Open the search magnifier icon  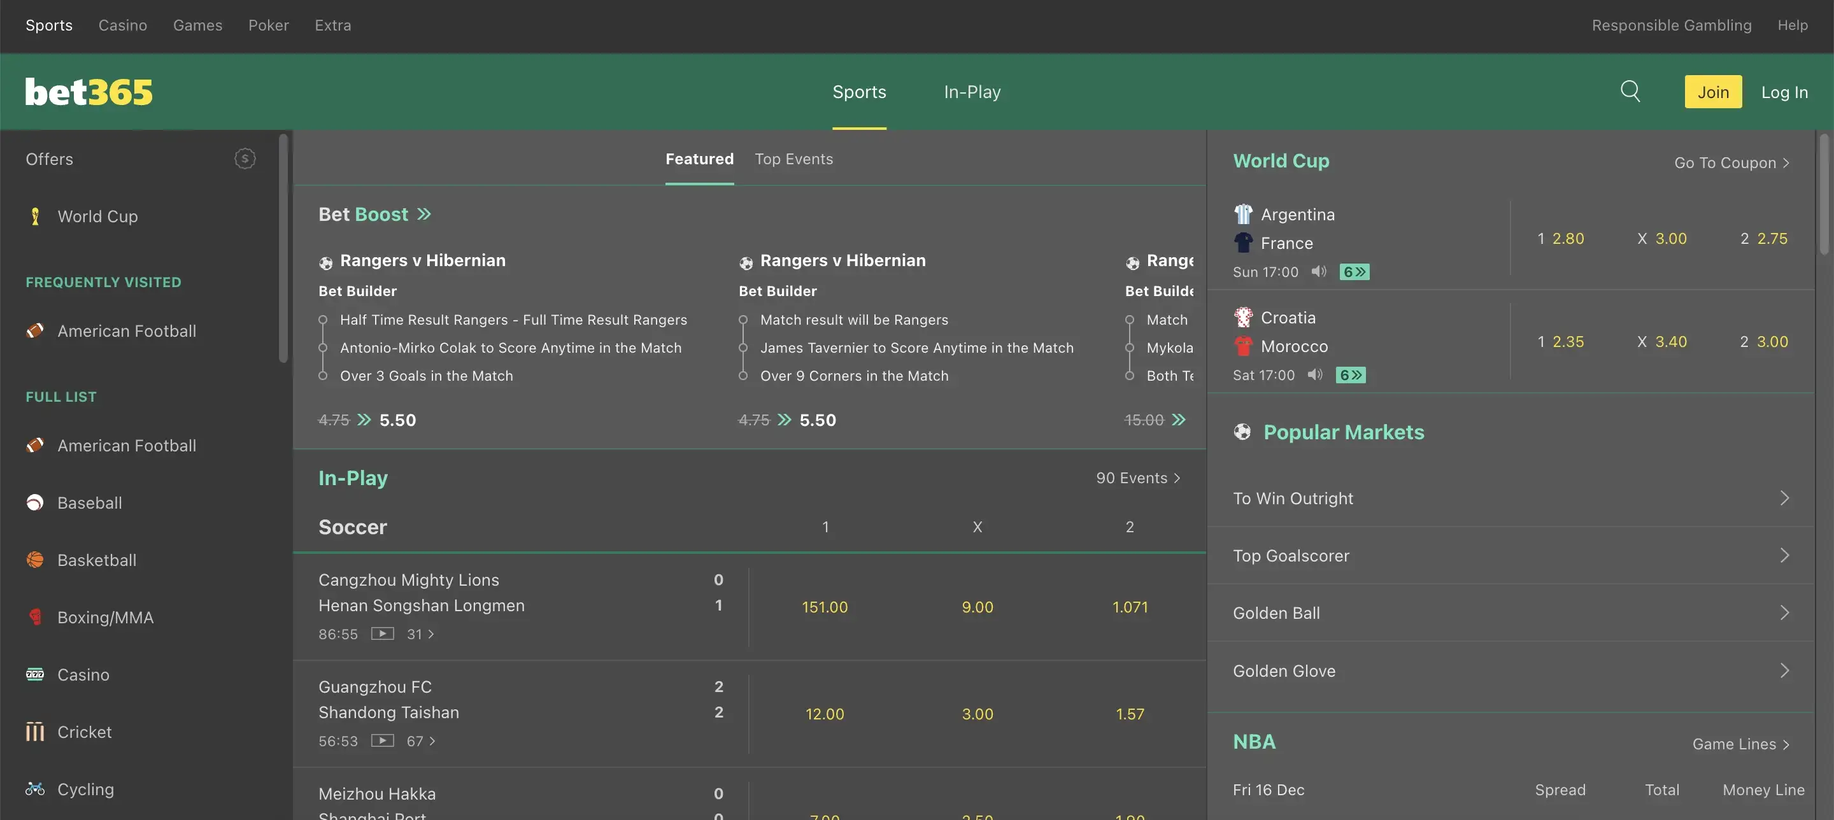(x=1630, y=91)
